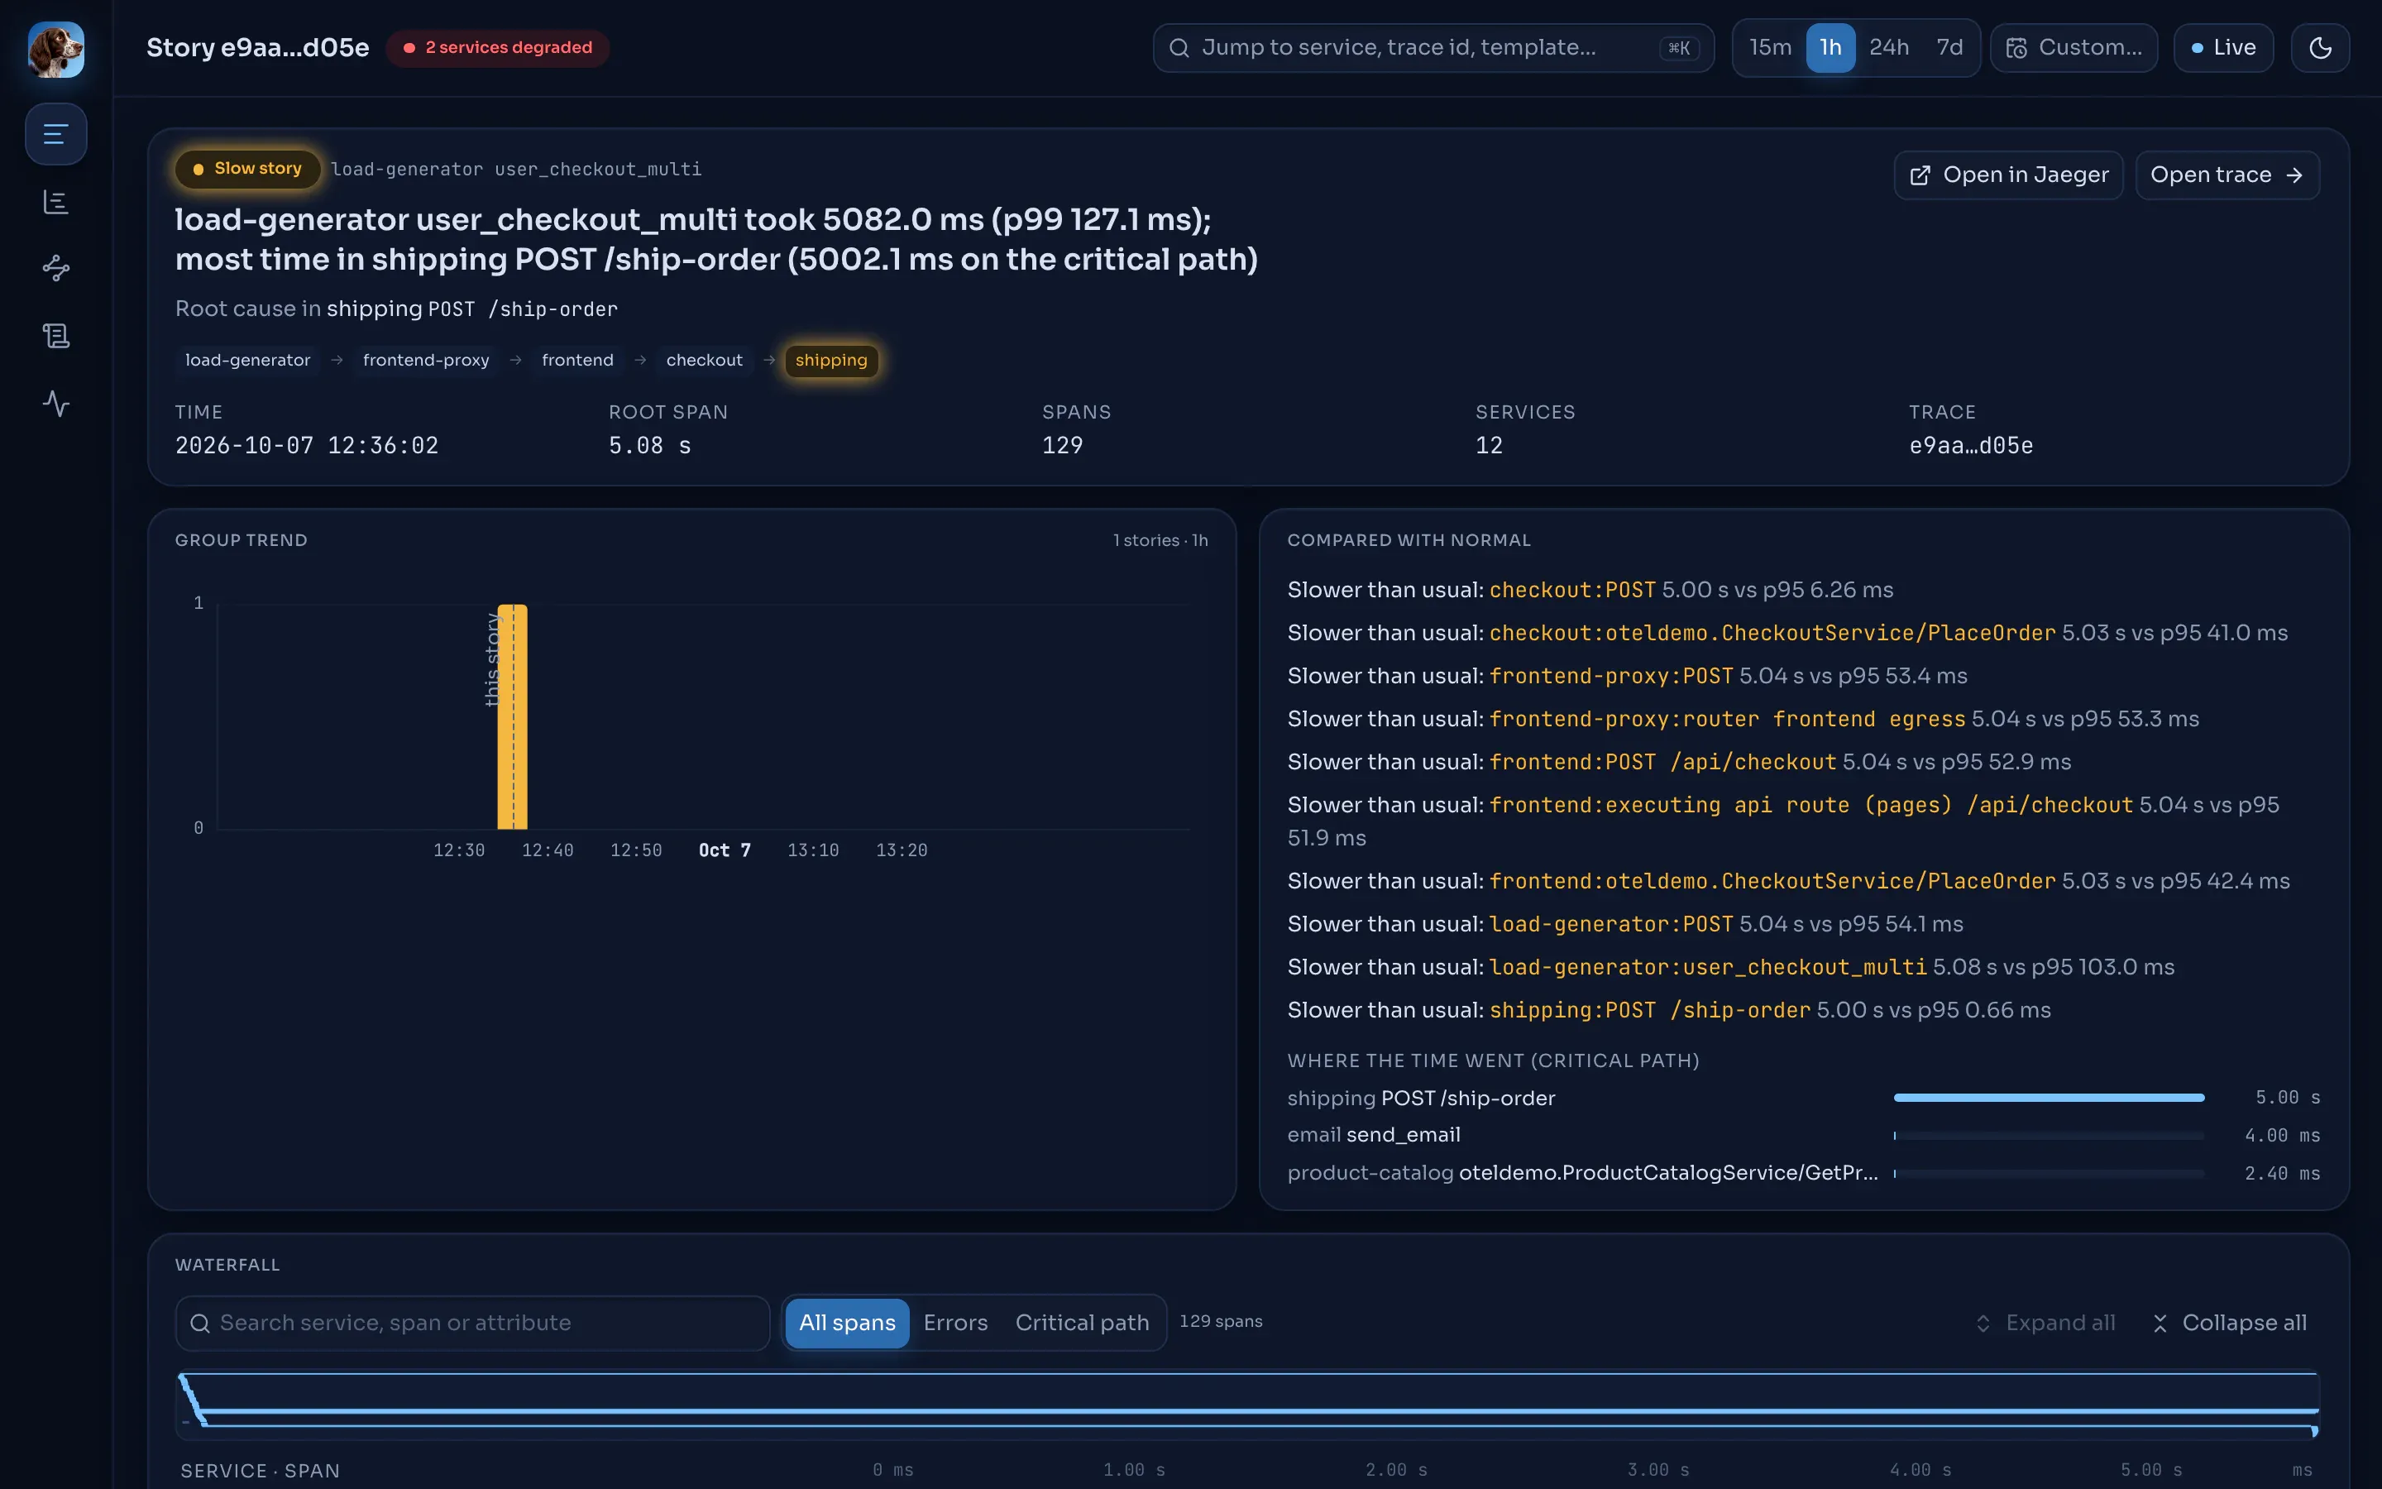Viewport: 2382px width, 1489px height.
Task: Click the waterfall minimap overview
Action: tap(1248, 1405)
